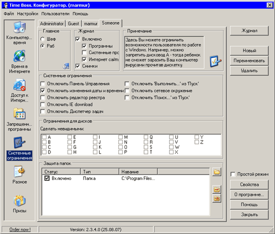The height and width of the screenshot is (234, 275).
Task: Enable Отключить Панель Управления checkbox
Action: pos(42,84)
